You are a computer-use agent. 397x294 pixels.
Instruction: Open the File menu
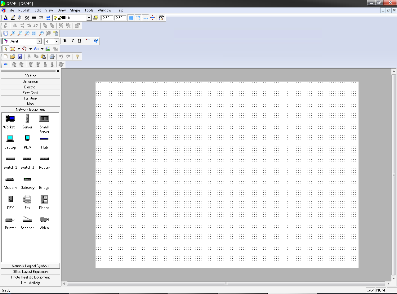(11, 10)
